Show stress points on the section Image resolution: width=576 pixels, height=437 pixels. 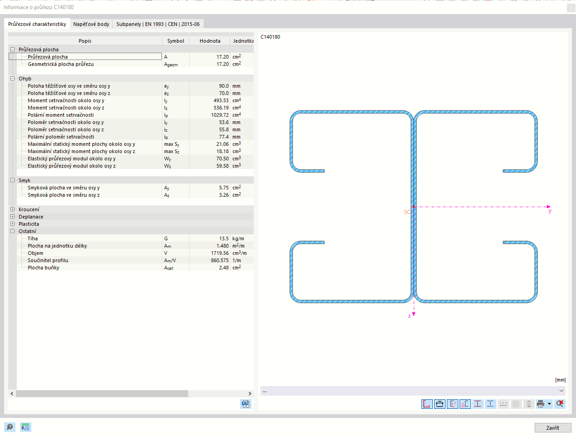[478, 404]
